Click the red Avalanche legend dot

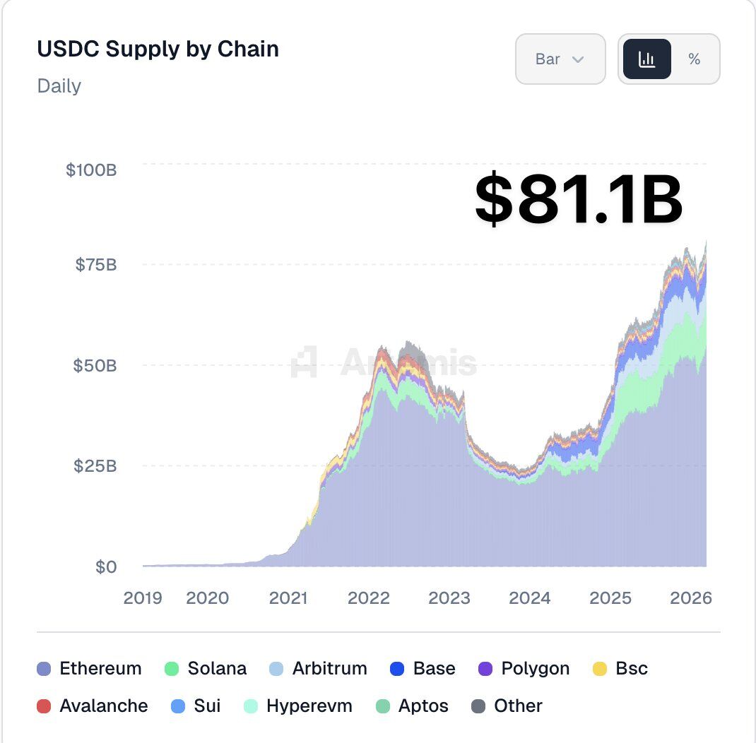(45, 706)
